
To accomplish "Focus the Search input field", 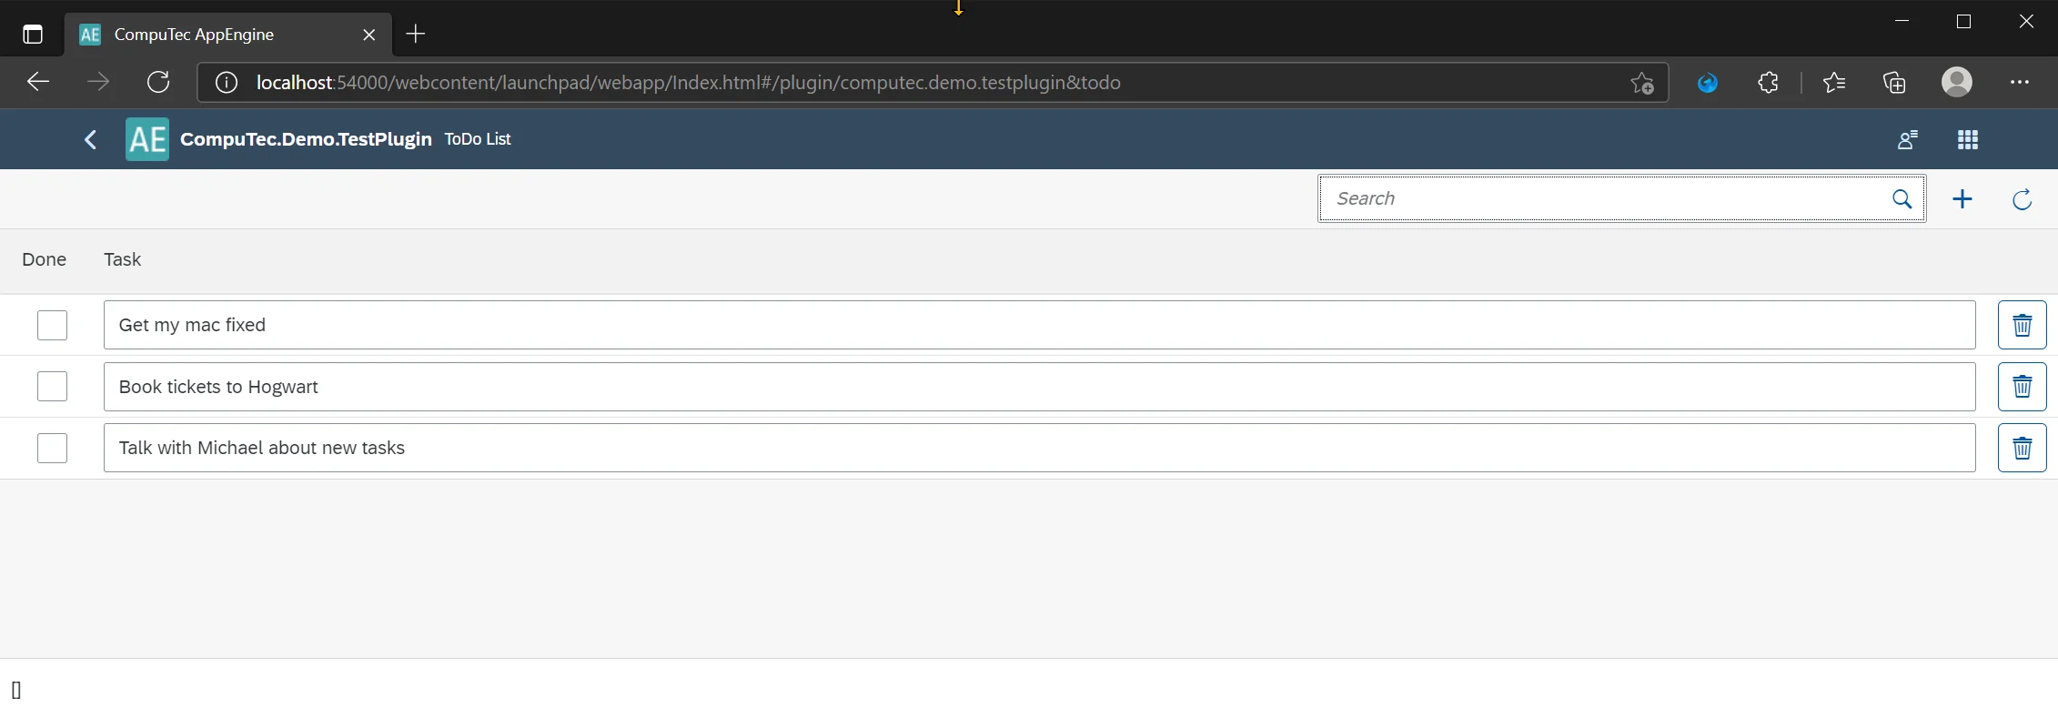I will tap(1601, 199).
